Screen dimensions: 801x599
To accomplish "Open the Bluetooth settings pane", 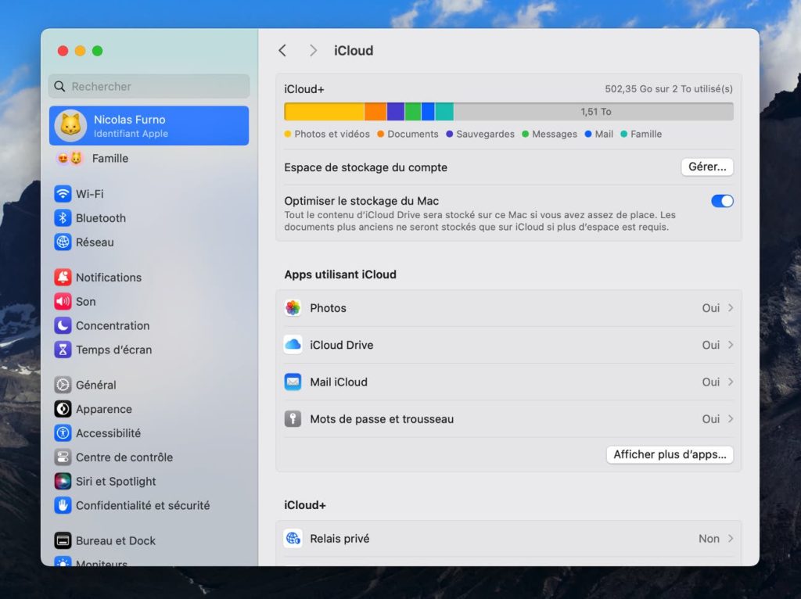I will (x=149, y=218).
